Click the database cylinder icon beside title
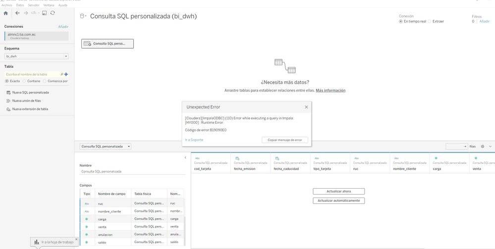The width and height of the screenshot is (495, 249). pos(82,16)
